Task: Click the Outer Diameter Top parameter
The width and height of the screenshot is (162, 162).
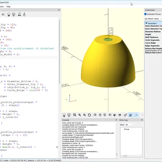Action: (153, 26)
